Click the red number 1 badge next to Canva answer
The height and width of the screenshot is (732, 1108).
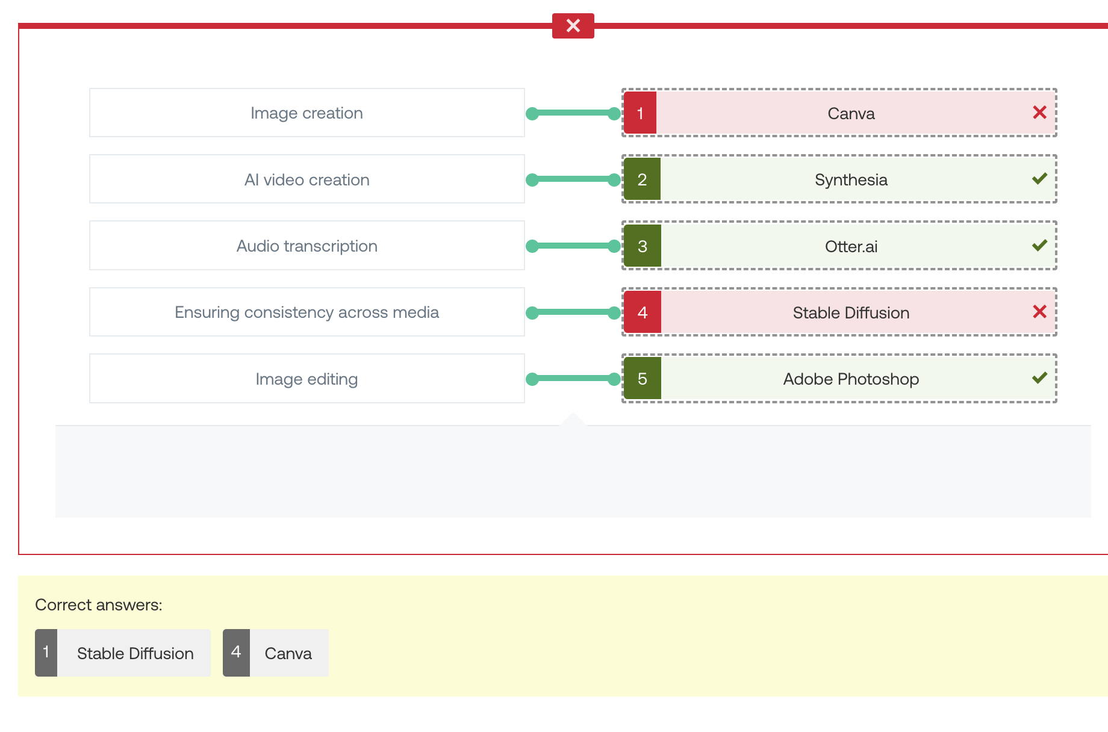point(640,113)
